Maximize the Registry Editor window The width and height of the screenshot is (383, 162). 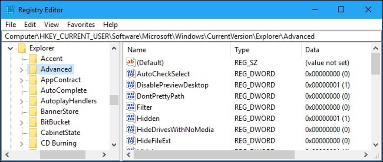341,10
